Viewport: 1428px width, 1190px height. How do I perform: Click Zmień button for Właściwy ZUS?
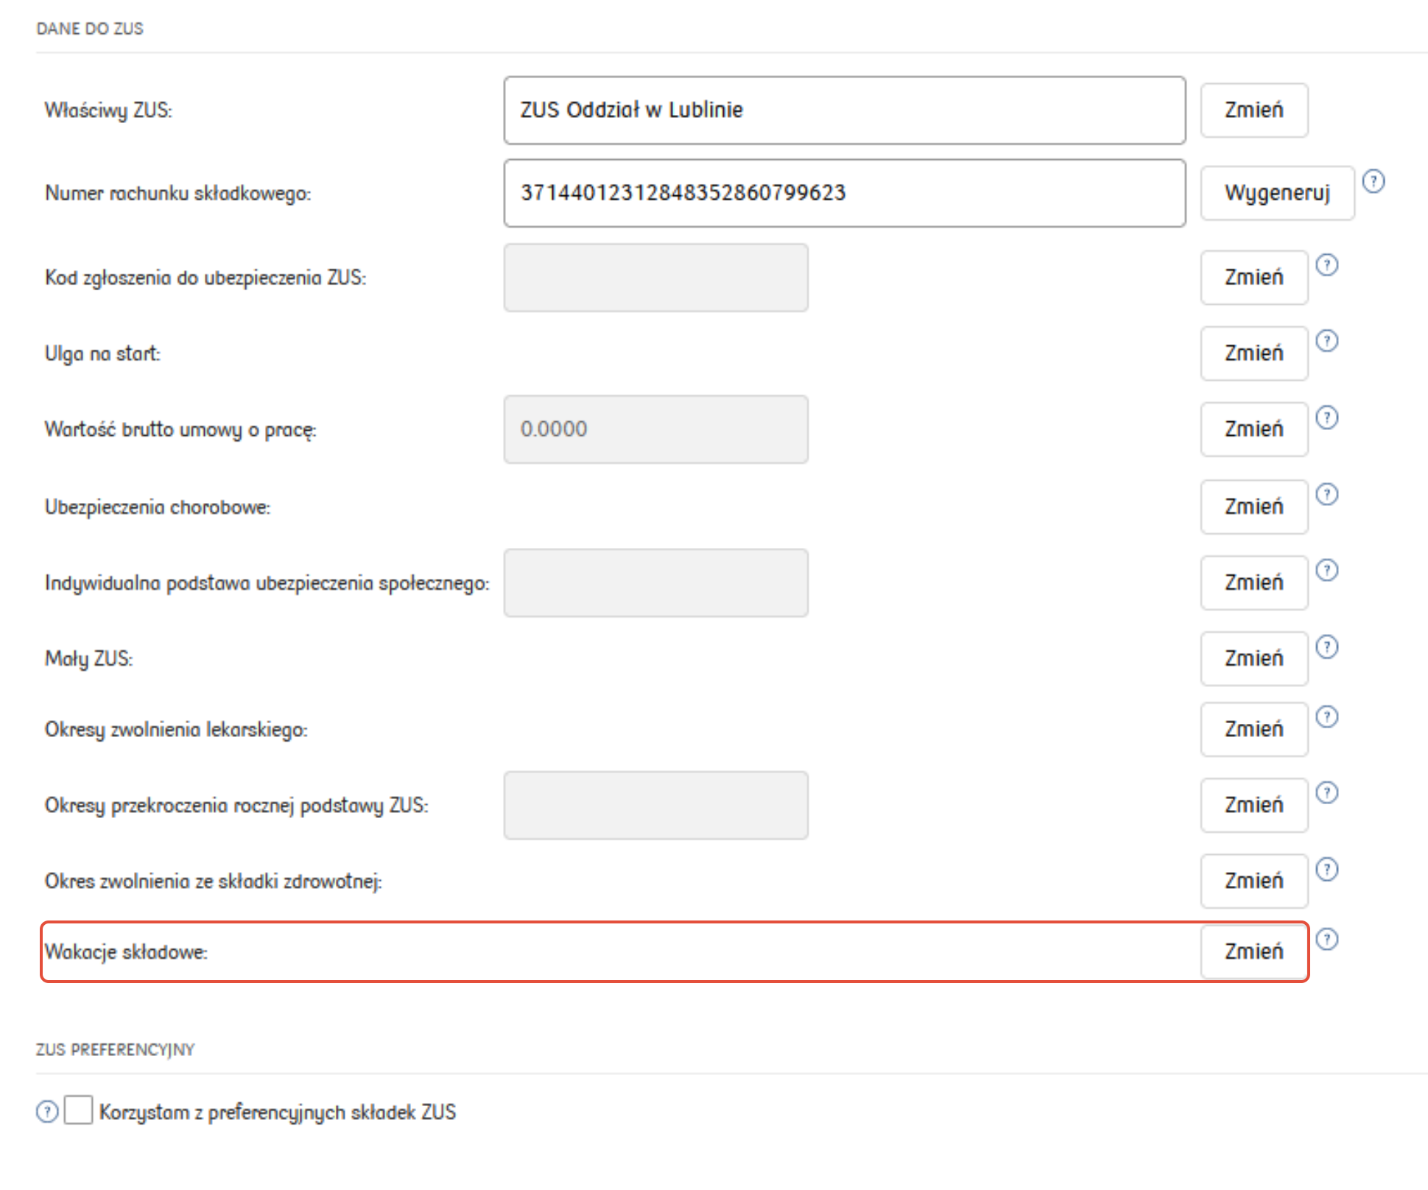1253,110
